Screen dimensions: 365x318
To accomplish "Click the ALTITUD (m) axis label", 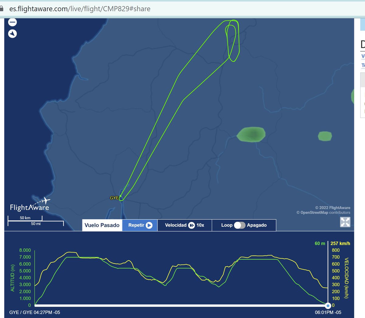I will pyautogui.click(x=12, y=278).
